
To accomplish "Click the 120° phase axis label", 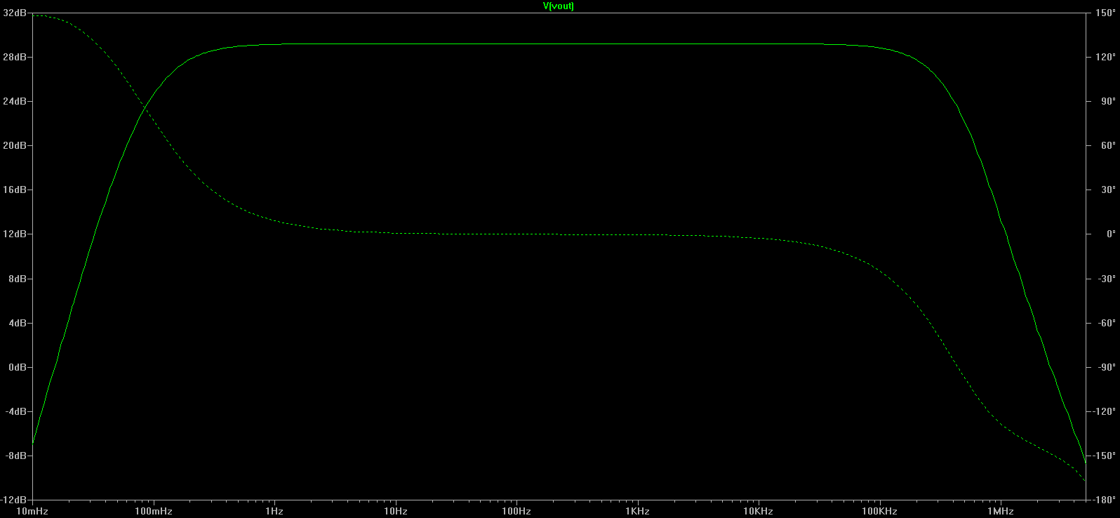I will (x=1105, y=57).
